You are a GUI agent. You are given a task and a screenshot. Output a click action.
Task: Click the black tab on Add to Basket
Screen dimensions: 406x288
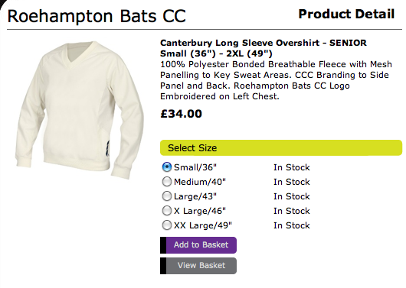tap(163, 245)
